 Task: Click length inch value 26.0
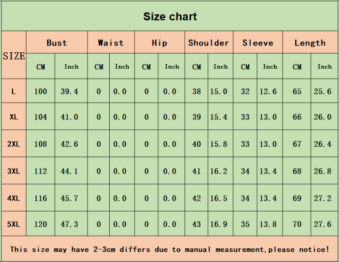323,117
